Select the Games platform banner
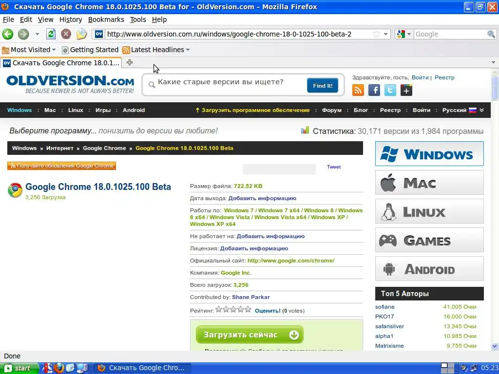 point(429,240)
